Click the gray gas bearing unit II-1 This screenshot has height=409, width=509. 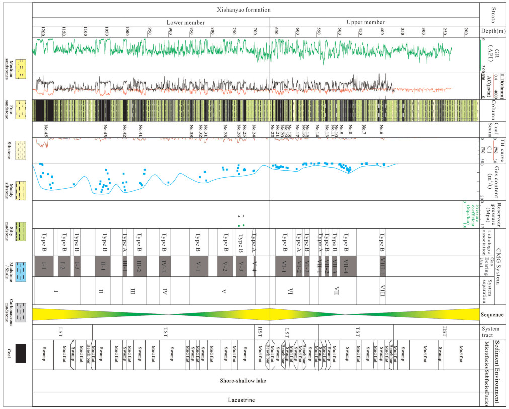[103, 265]
